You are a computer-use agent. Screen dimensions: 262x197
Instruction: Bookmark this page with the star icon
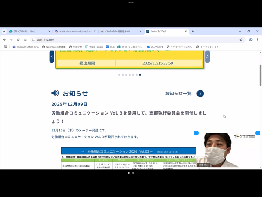tap(241, 40)
